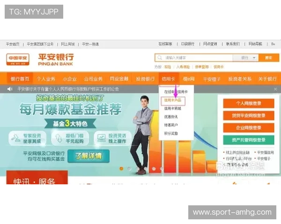Click hot search term 人寿保险
281x224 pixels.
click(183, 67)
